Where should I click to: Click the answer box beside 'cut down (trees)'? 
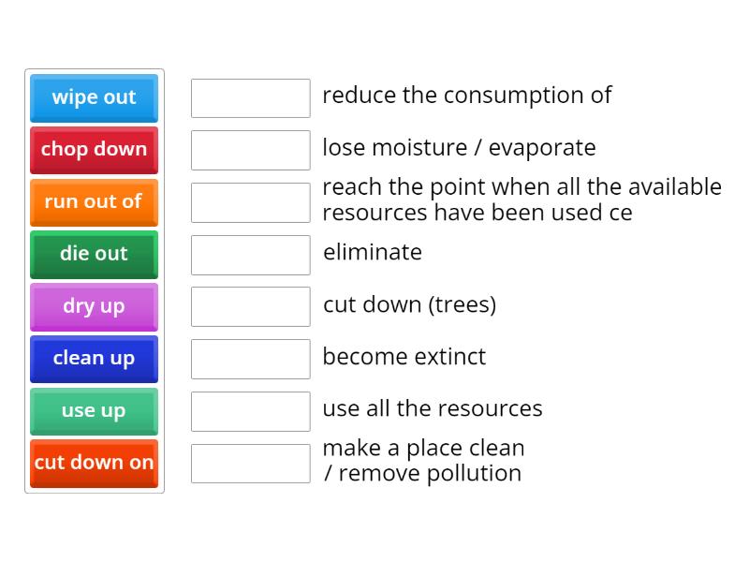(x=250, y=305)
